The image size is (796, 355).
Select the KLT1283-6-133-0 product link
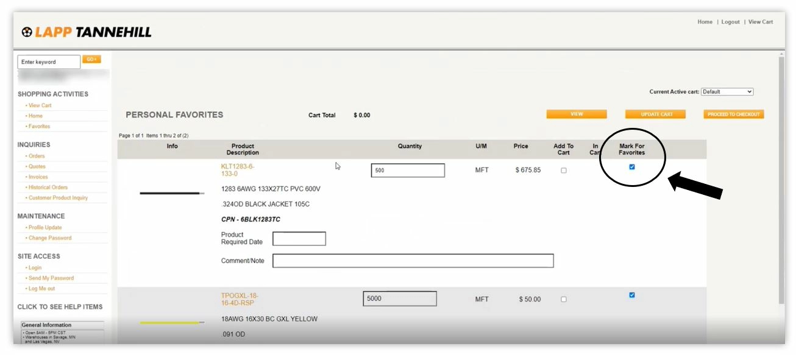coord(239,169)
